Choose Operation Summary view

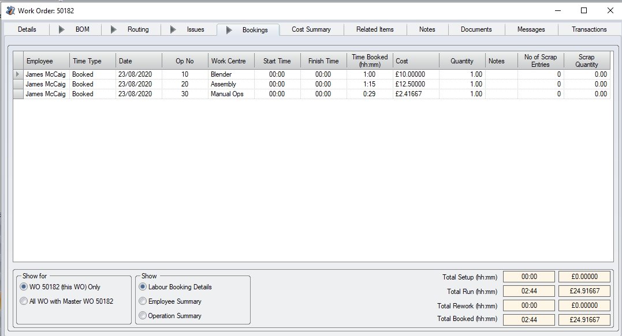143,316
